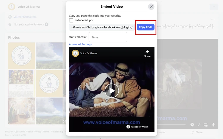Click the Share arrow in video preview

pos(147,53)
